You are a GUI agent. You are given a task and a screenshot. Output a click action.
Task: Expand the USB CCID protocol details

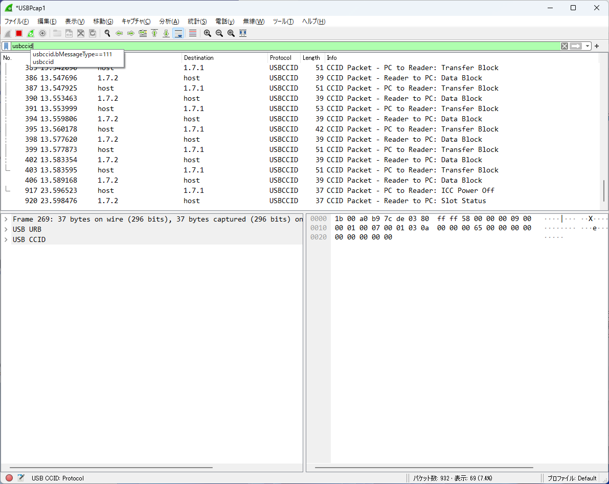tap(6, 239)
